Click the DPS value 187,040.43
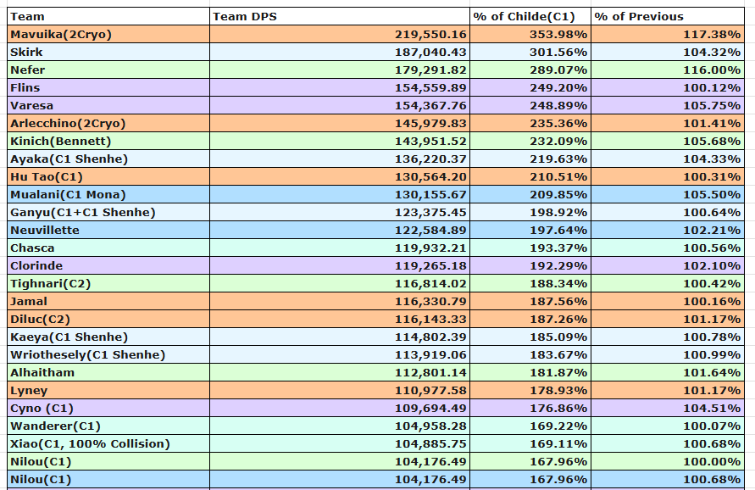This screenshot has height=490, width=755. (340, 52)
